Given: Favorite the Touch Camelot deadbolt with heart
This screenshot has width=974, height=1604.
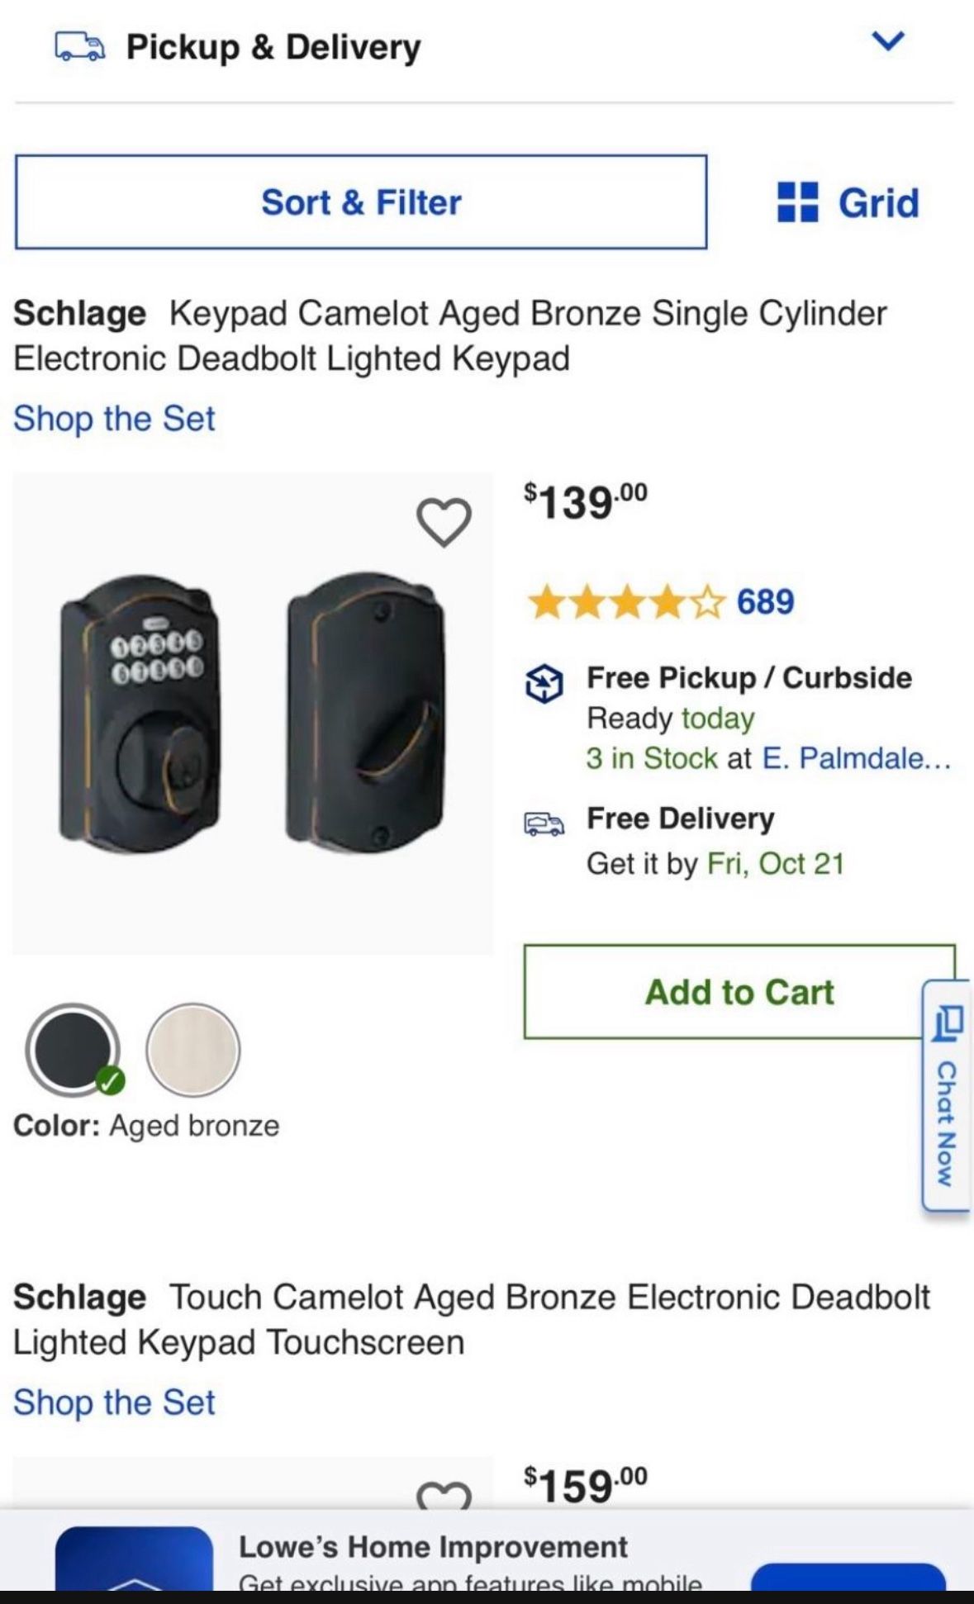Looking at the screenshot, I should point(444,1497).
